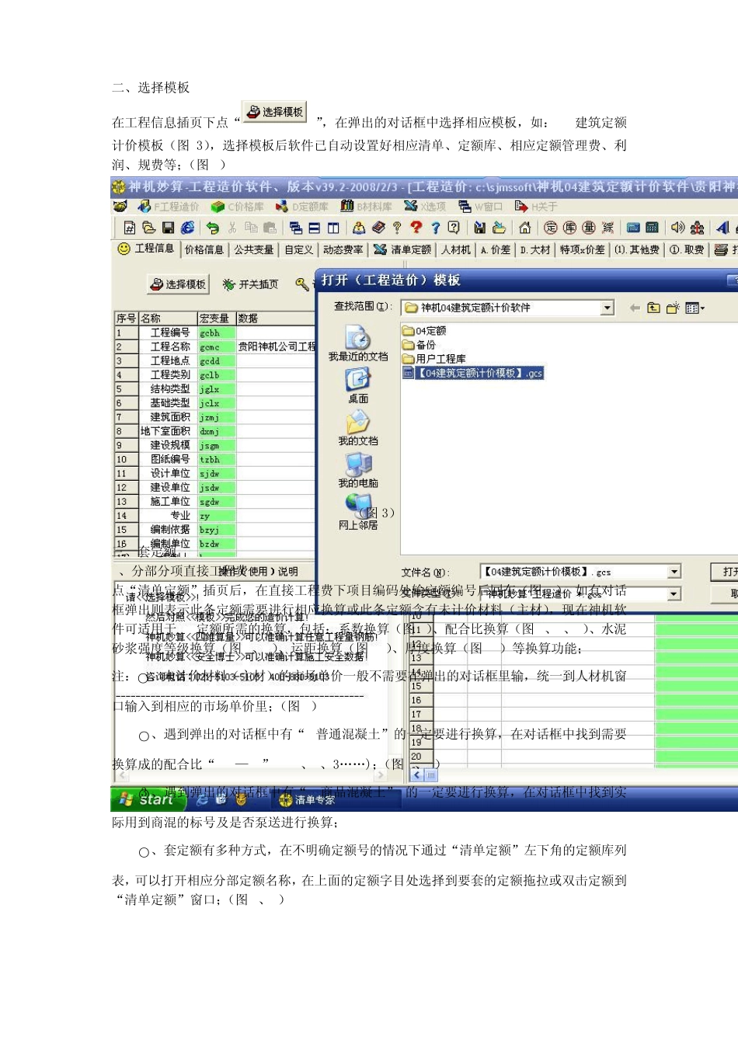Click the speaker sound icon in toolbar
The height and width of the screenshot is (1044, 738).
click(677, 228)
